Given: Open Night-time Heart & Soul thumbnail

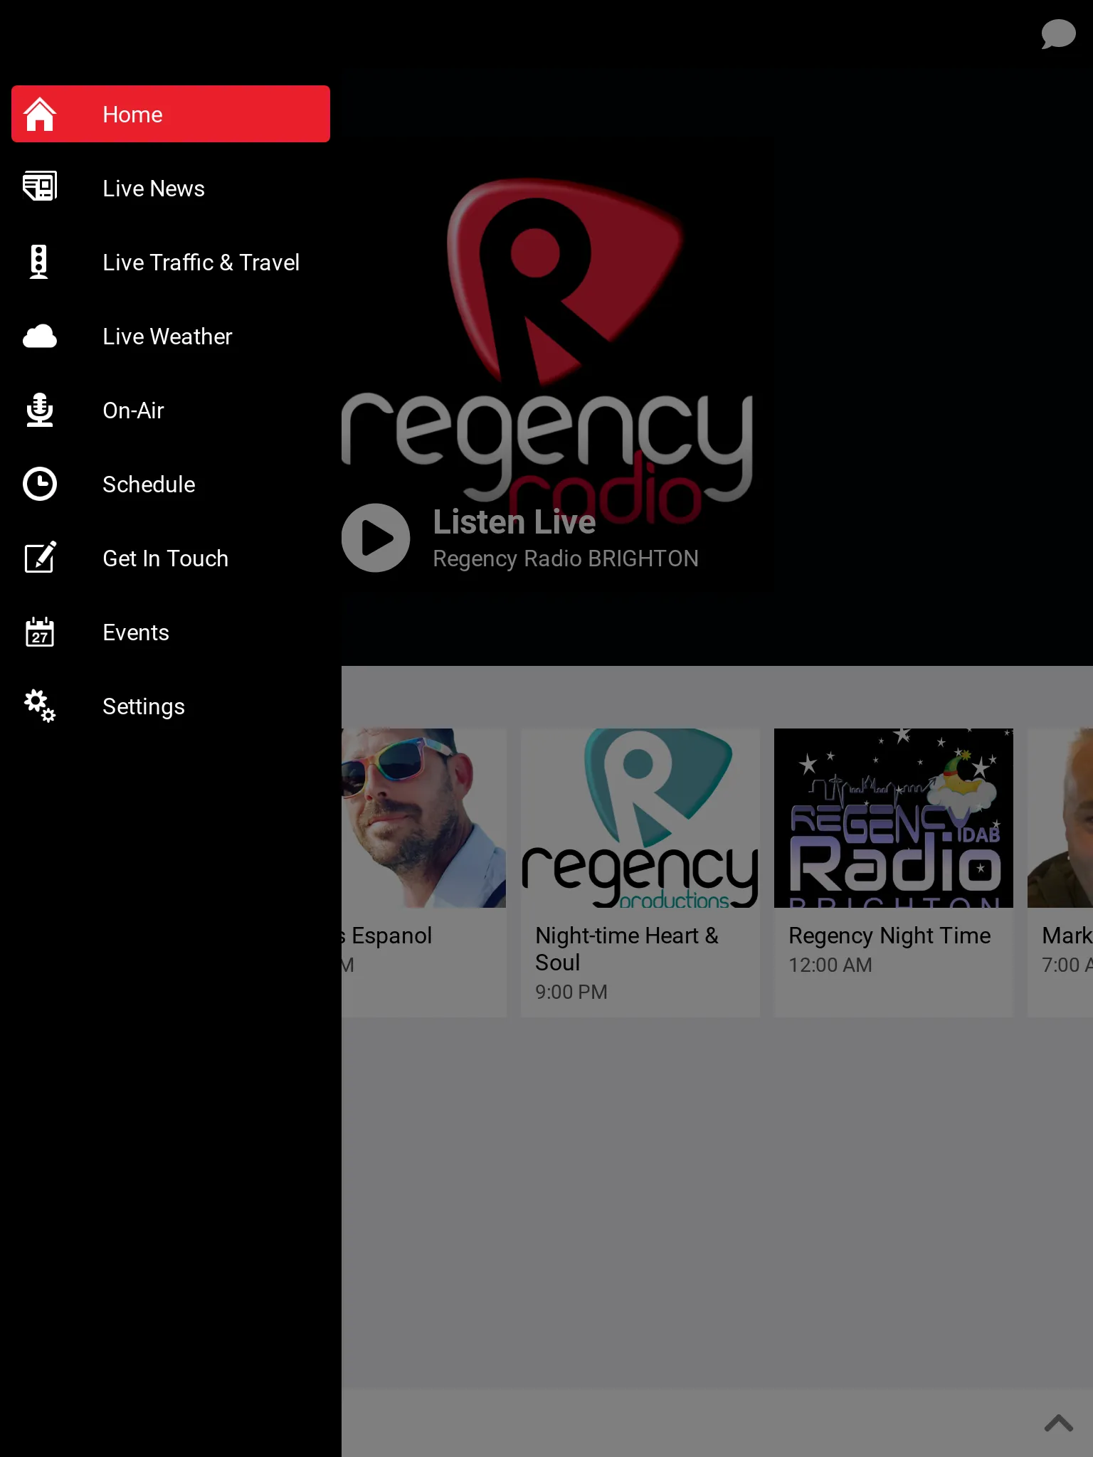Looking at the screenshot, I should 640,818.
